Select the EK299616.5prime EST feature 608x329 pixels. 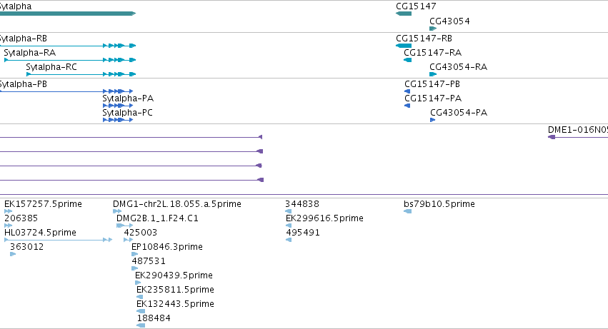[289, 226]
